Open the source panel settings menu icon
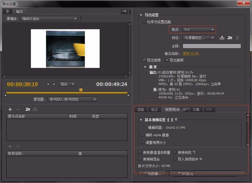 pos(124,11)
